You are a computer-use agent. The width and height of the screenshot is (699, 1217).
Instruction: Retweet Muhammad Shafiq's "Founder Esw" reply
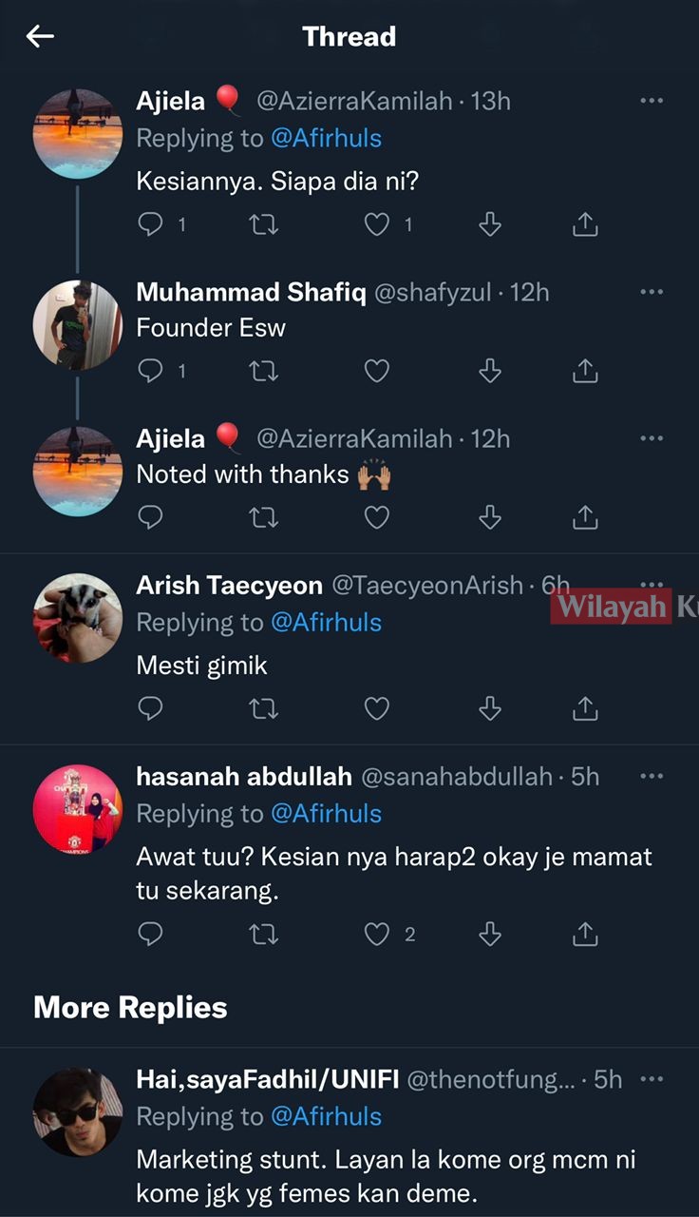pyautogui.click(x=263, y=371)
